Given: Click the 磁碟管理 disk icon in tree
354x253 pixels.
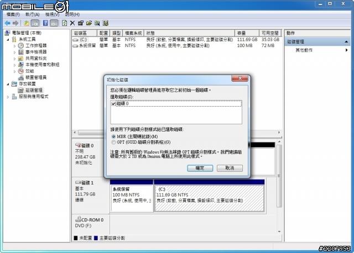Looking at the screenshot, I should [x=21, y=90].
